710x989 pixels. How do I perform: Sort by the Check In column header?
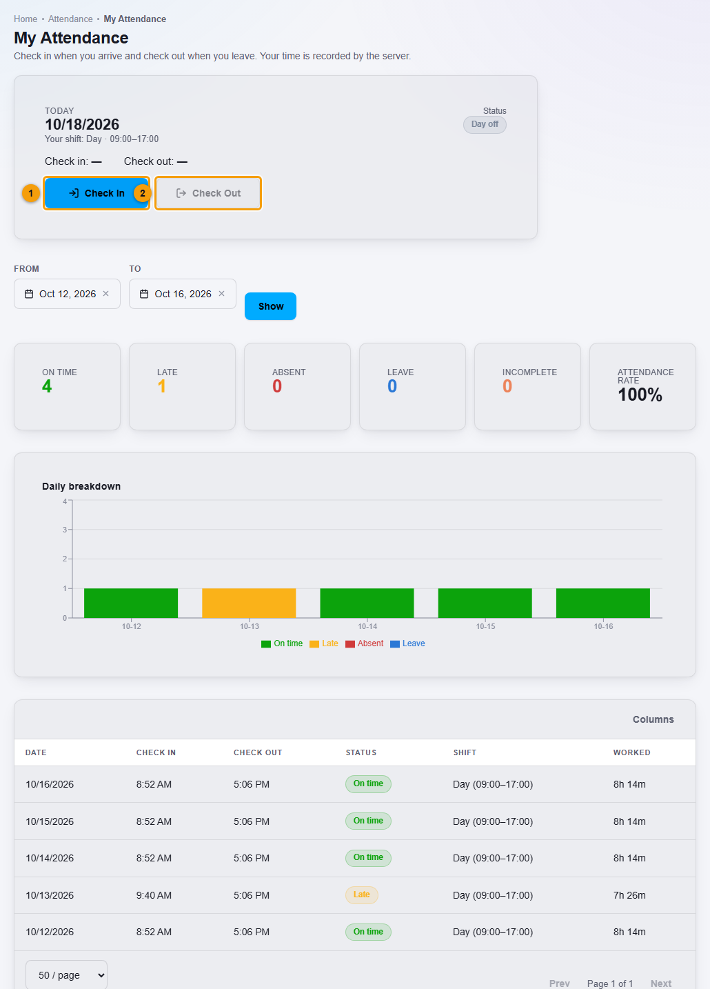click(x=156, y=752)
